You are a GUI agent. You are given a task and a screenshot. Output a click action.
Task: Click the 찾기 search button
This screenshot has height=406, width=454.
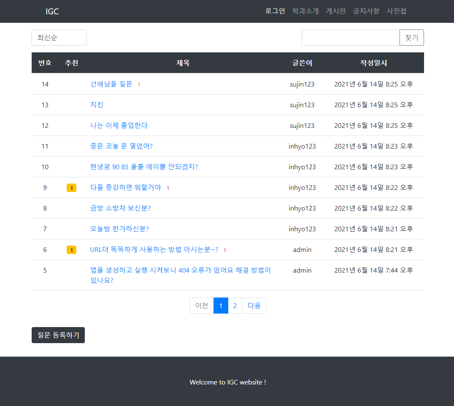click(x=411, y=38)
